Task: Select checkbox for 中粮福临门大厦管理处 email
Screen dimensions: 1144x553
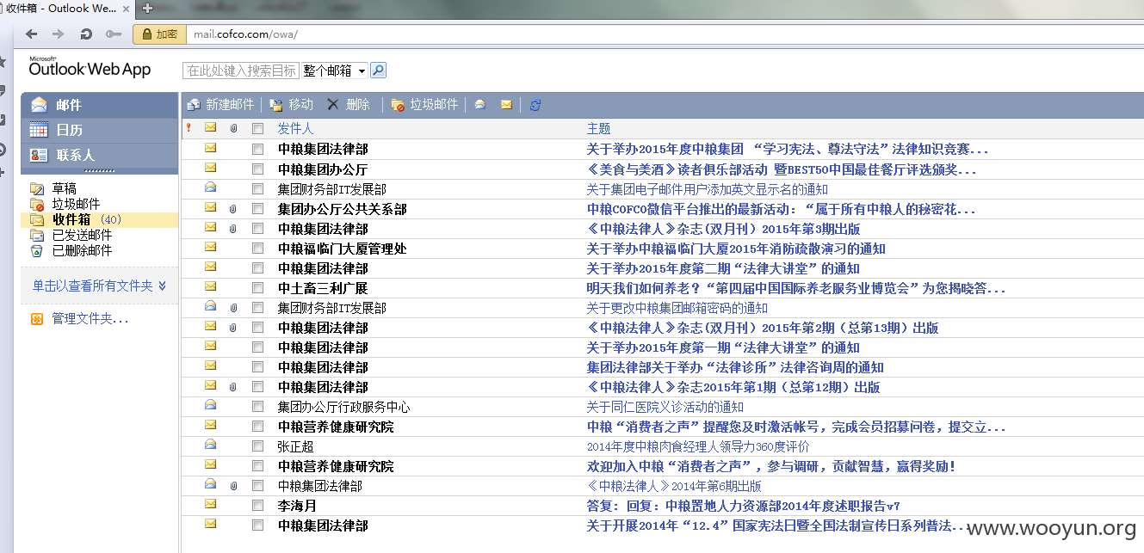Action: coord(257,248)
